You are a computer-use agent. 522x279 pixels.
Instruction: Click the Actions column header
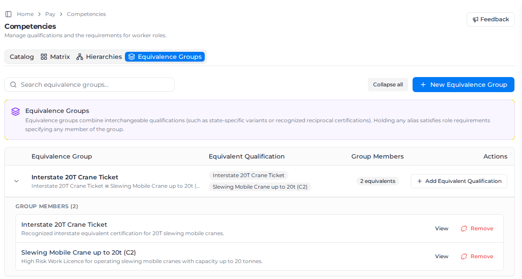click(x=495, y=157)
